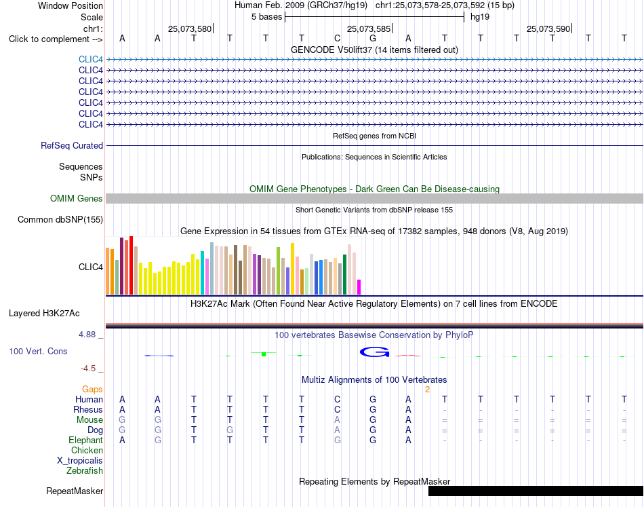Select the Chicken species label

click(87, 450)
